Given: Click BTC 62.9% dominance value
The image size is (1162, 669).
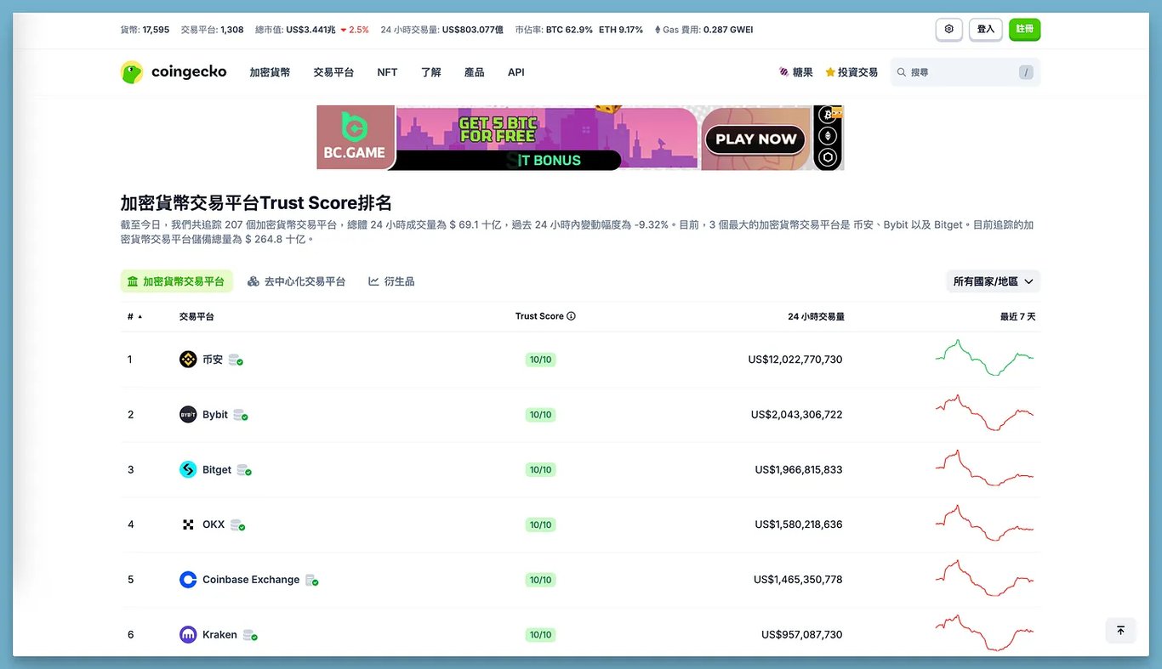Looking at the screenshot, I should [x=569, y=30].
